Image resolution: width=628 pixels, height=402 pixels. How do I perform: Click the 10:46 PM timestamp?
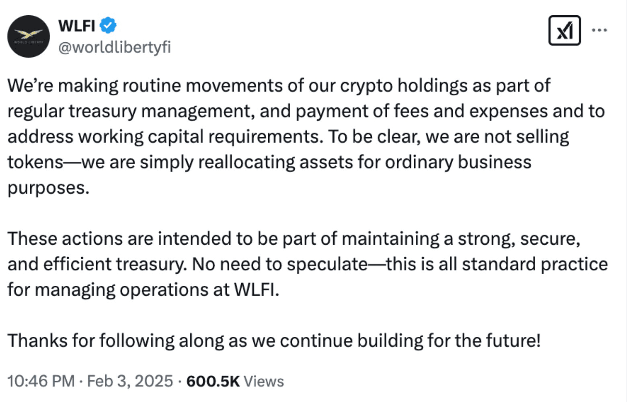pyautogui.click(x=41, y=381)
